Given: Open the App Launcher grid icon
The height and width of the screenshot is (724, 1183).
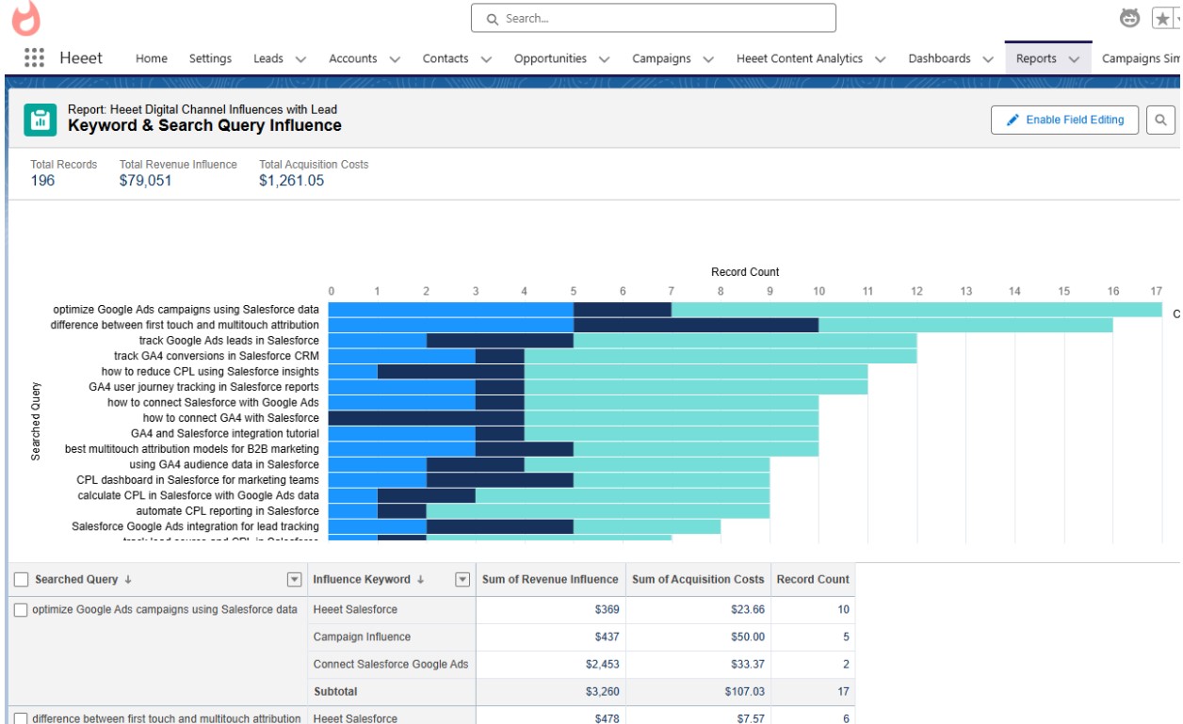Looking at the screenshot, I should 34,57.
